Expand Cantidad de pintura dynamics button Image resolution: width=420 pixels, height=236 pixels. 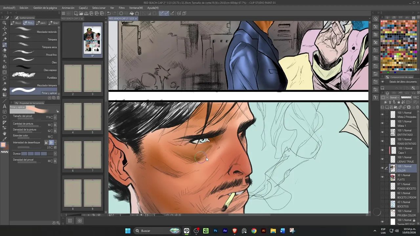click(55, 125)
